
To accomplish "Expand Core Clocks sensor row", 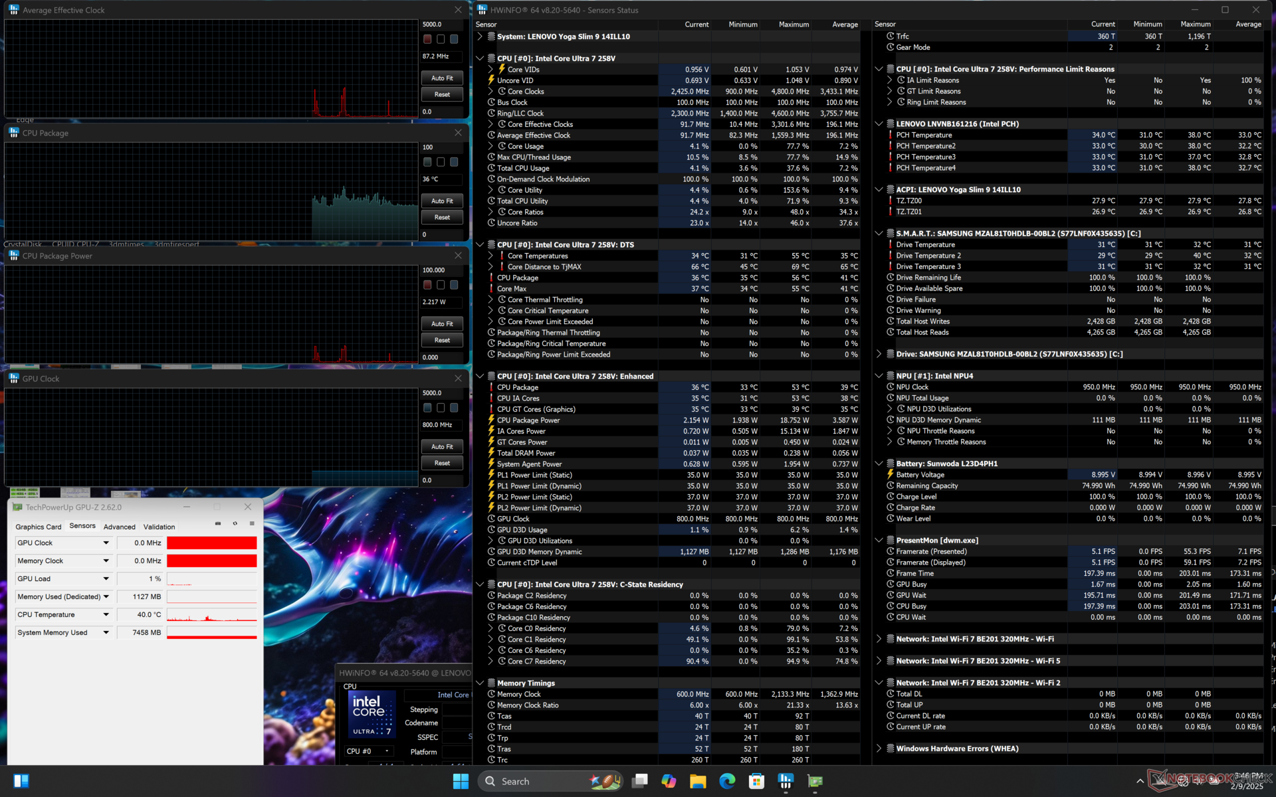I will pos(490,92).
